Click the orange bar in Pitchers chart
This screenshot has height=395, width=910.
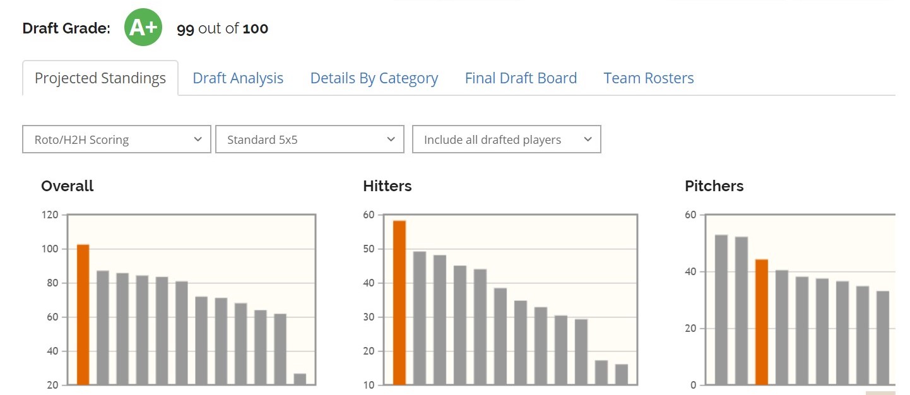coord(762,322)
